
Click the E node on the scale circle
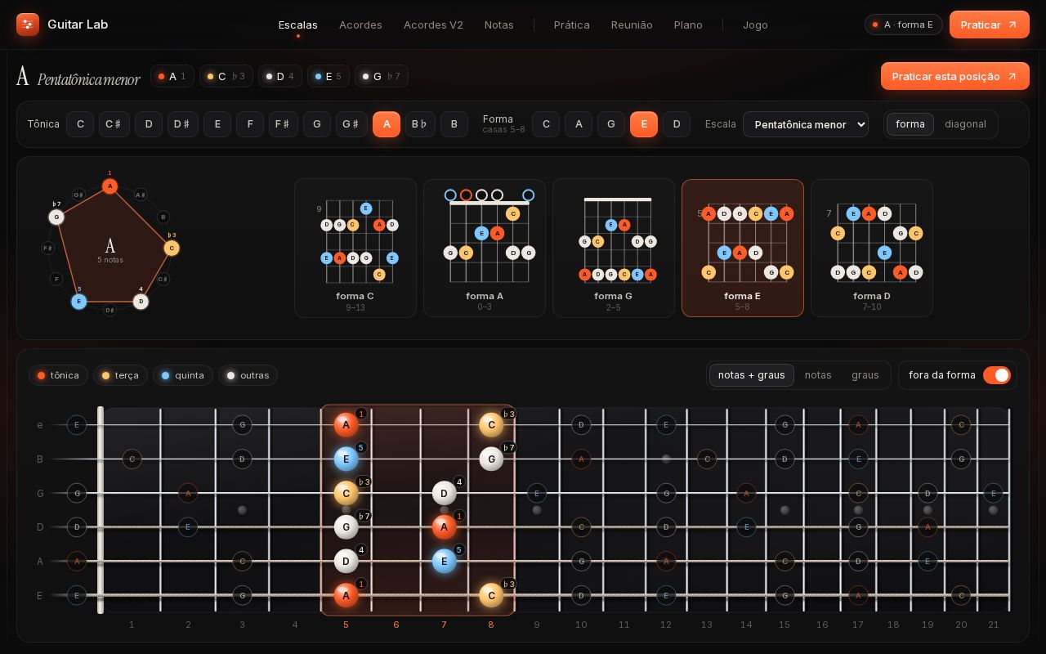pyautogui.click(x=78, y=302)
